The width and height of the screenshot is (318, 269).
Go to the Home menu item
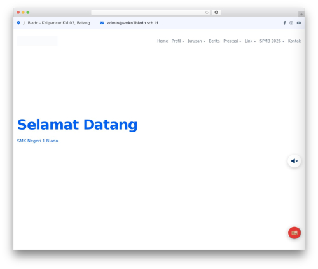point(163,41)
